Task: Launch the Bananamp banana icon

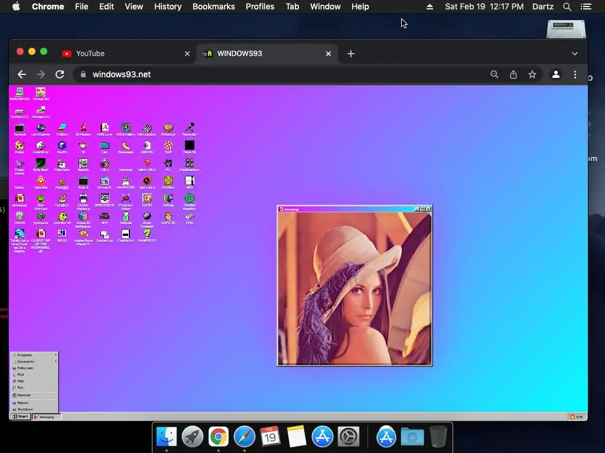Action: (x=126, y=147)
